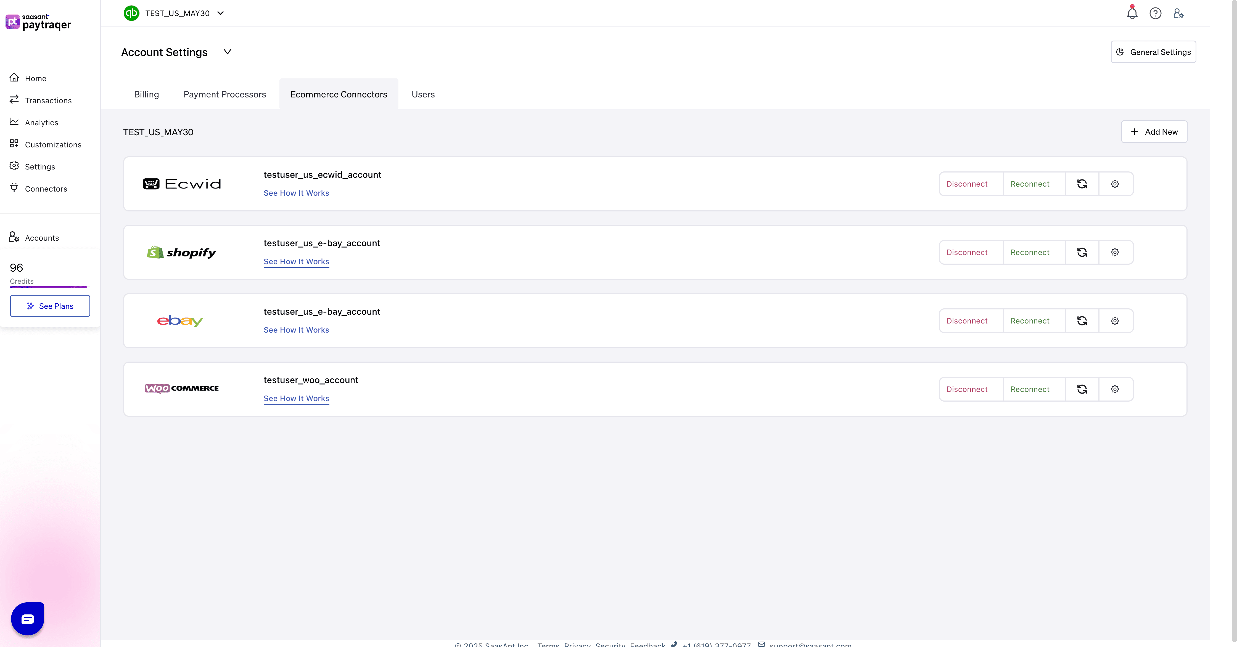1237x647 pixels.
Task: Open the Customizations sidebar icon
Action: [x=14, y=144]
